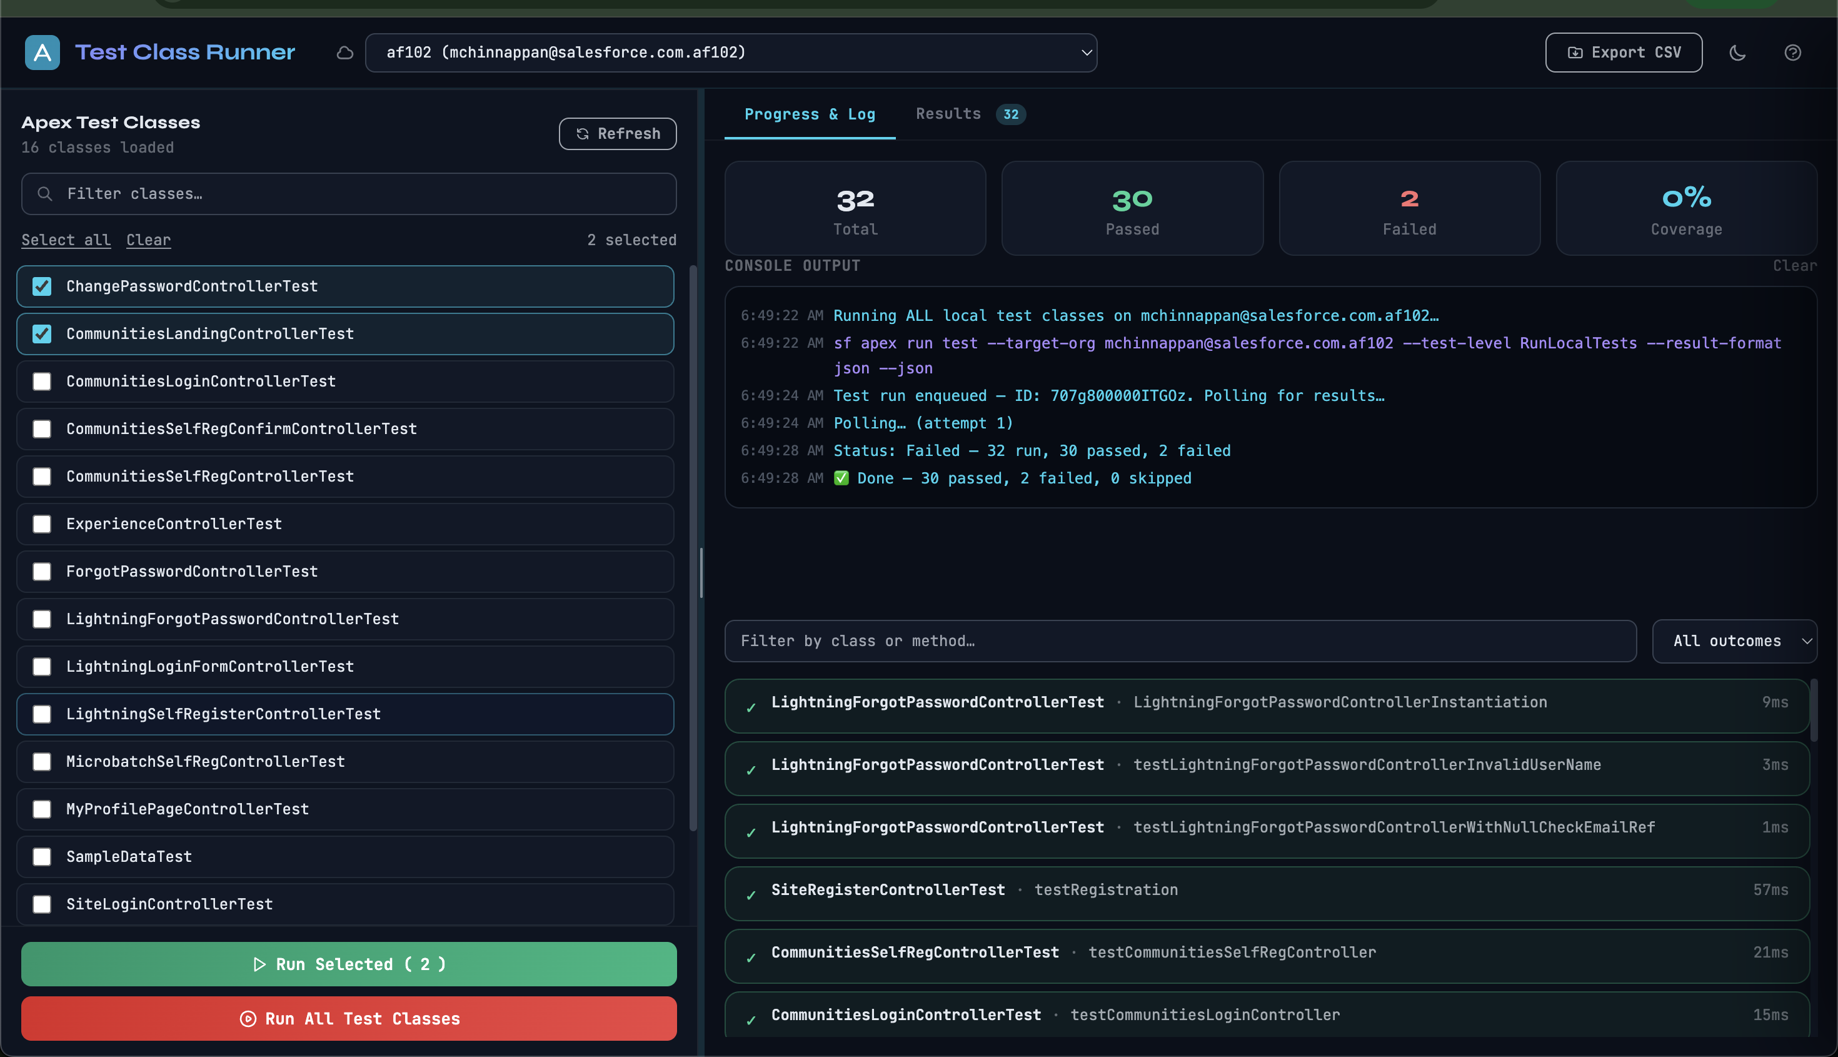Check SiteLoginControllerTest checkbox
The width and height of the screenshot is (1838, 1057).
coord(42,904)
